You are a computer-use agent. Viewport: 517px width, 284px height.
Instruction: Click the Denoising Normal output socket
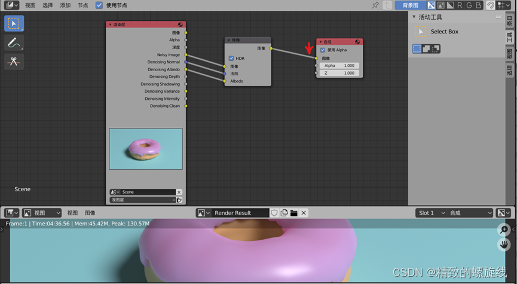click(186, 62)
